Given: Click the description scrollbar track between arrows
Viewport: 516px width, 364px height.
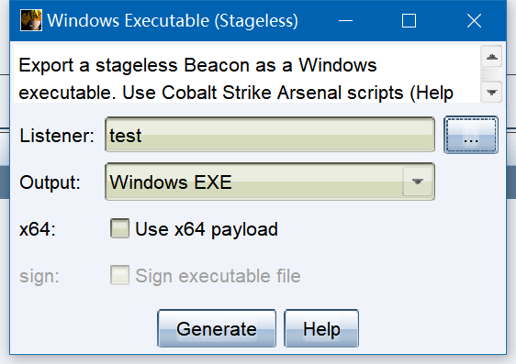Looking at the screenshot, I should coord(491,74).
